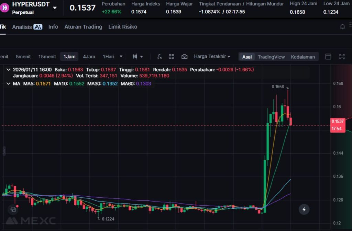Select the Asal chart mode

tap(247, 57)
